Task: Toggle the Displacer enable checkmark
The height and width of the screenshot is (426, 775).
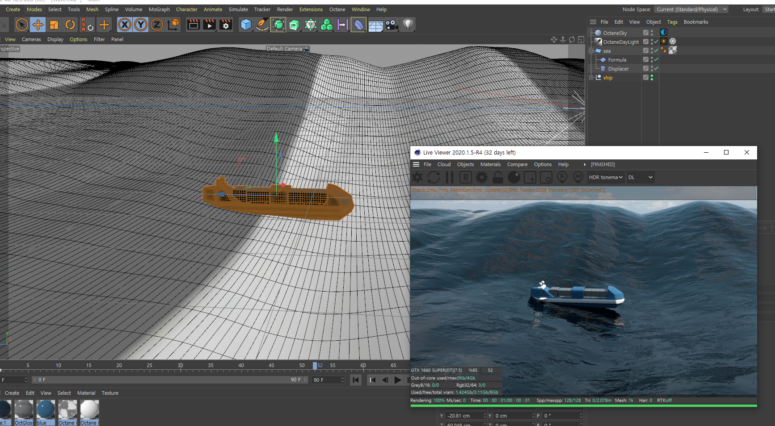Action: [656, 68]
